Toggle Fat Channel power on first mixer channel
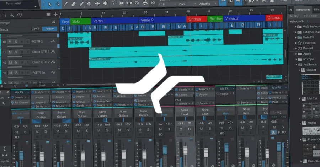The width and height of the screenshot is (320, 167). tap(12, 102)
